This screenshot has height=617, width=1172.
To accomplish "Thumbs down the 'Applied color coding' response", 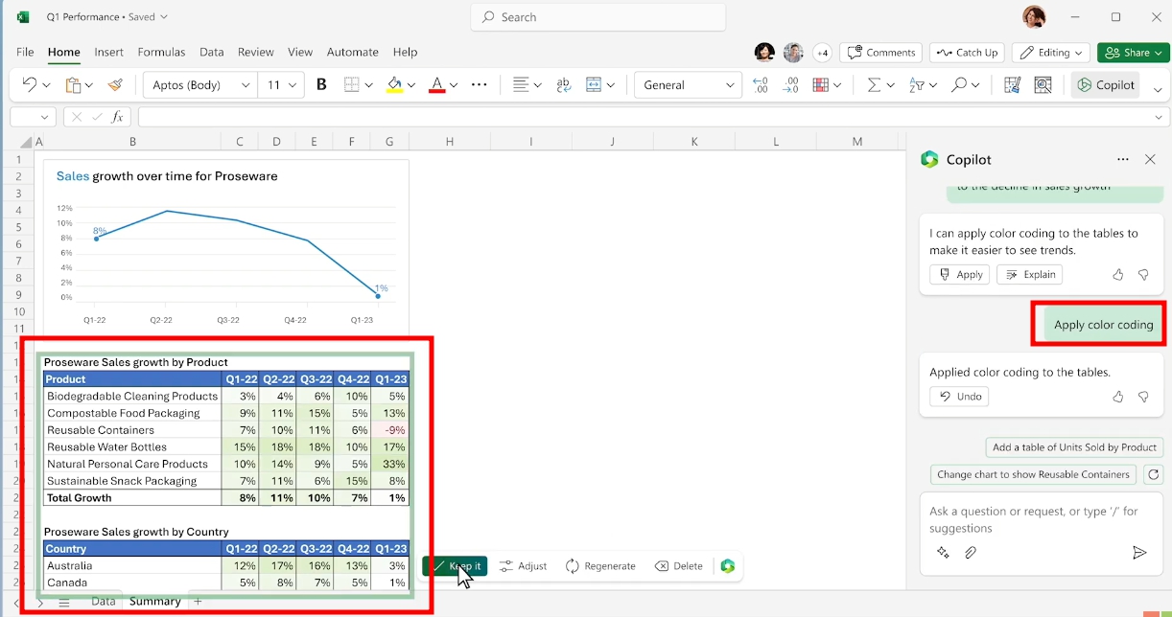I will [x=1142, y=397].
